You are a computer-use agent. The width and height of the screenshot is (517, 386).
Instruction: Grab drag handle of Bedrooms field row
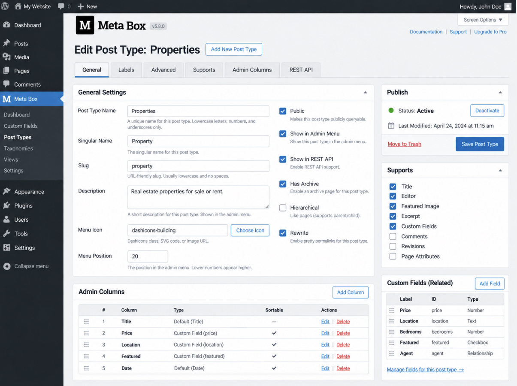(x=391, y=332)
